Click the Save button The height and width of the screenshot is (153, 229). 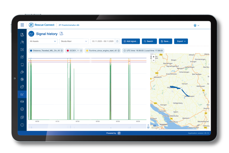pos(165,41)
